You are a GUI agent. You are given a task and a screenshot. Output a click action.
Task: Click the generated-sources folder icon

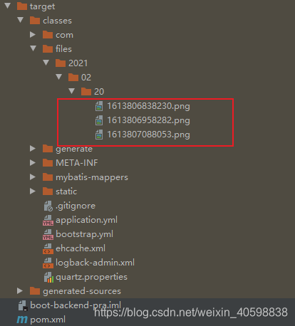click(35, 291)
